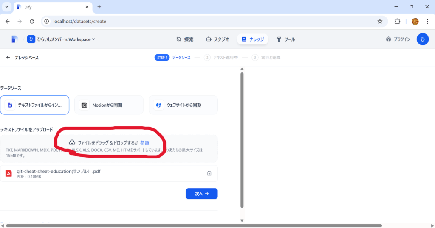
Task: Expand the ひらいしメンバー's Workspace dropdown
Action: [x=61, y=39]
